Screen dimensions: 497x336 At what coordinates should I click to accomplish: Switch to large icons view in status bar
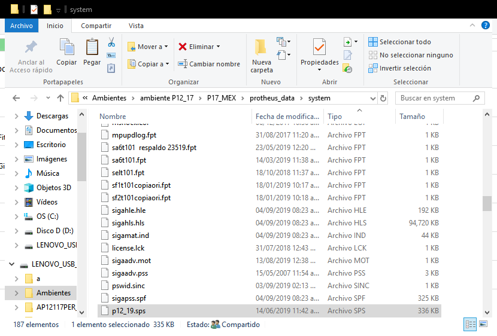483,324
